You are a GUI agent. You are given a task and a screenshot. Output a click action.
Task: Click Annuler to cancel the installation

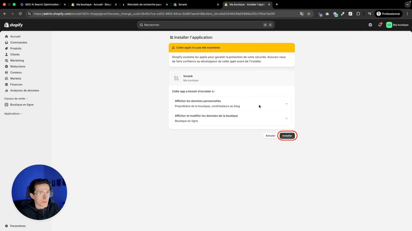pos(270,135)
